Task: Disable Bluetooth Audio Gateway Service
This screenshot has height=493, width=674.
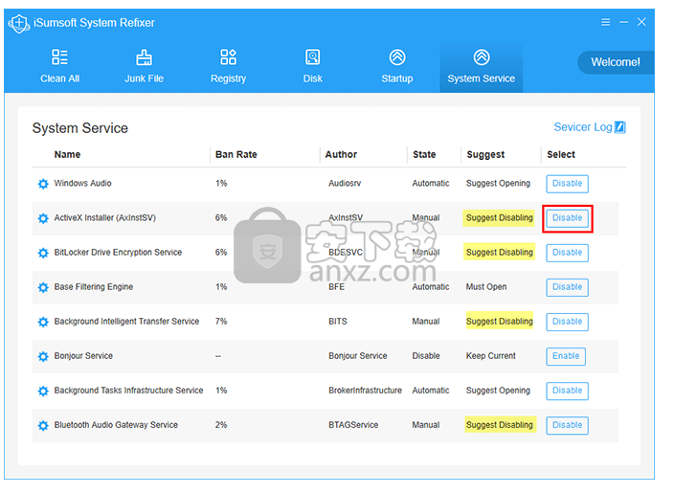Action: (567, 425)
